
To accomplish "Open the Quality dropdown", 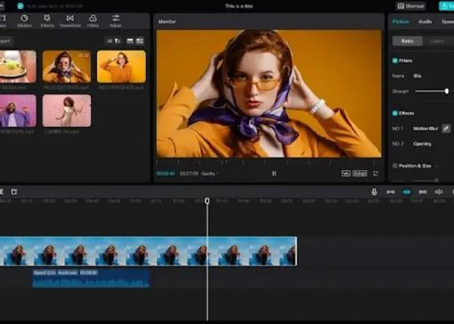I will (x=210, y=174).
